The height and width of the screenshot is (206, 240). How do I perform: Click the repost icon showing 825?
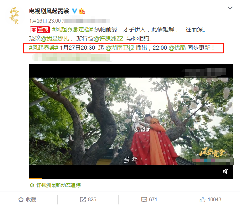pyautogui.click(x=88, y=199)
